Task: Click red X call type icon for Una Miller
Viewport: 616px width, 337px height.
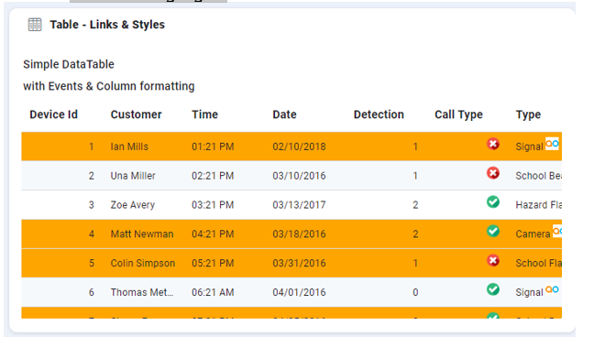Action: (493, 173)
